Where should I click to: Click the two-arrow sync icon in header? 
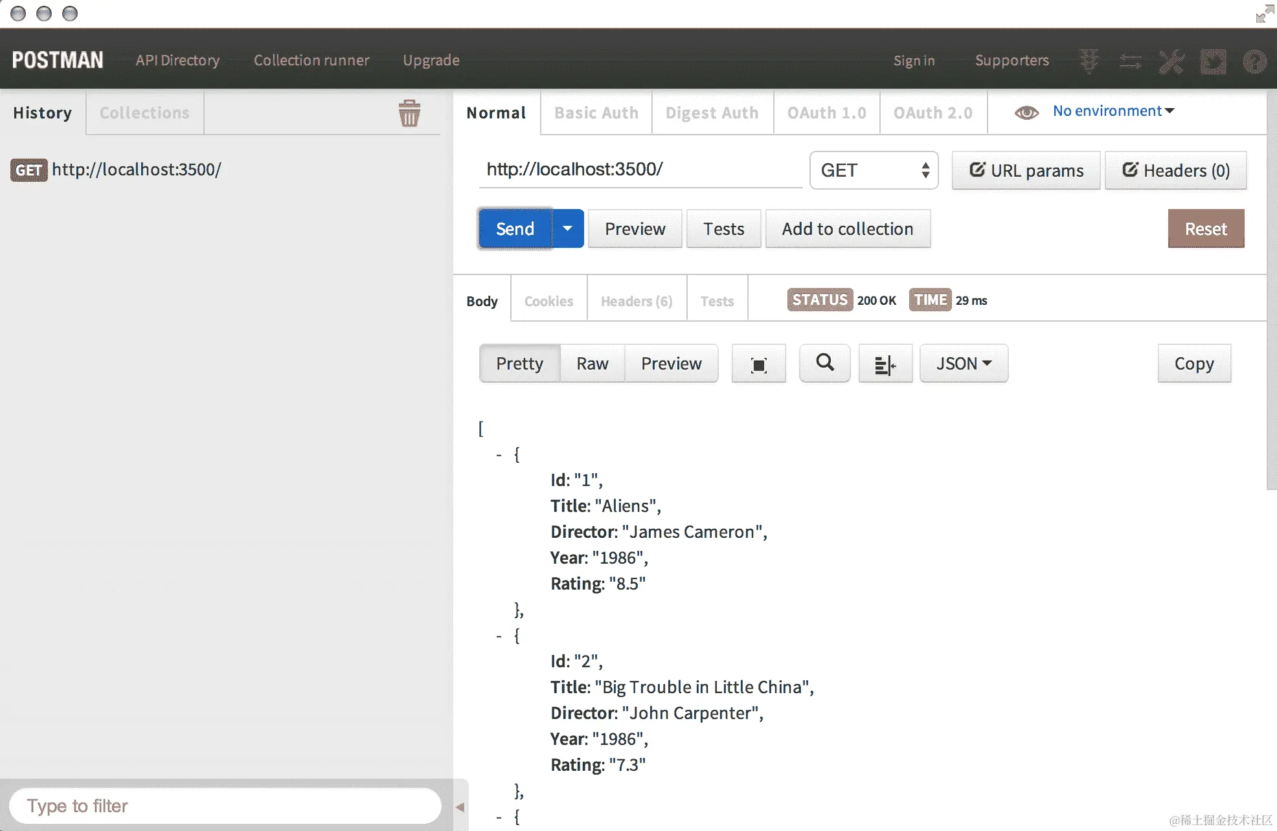[1131, 61]
